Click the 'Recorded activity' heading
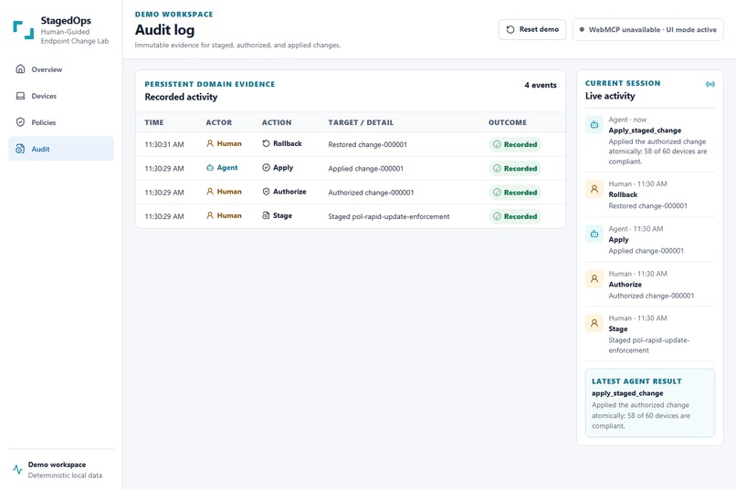736x490 pixels. (x=181, y=97)
